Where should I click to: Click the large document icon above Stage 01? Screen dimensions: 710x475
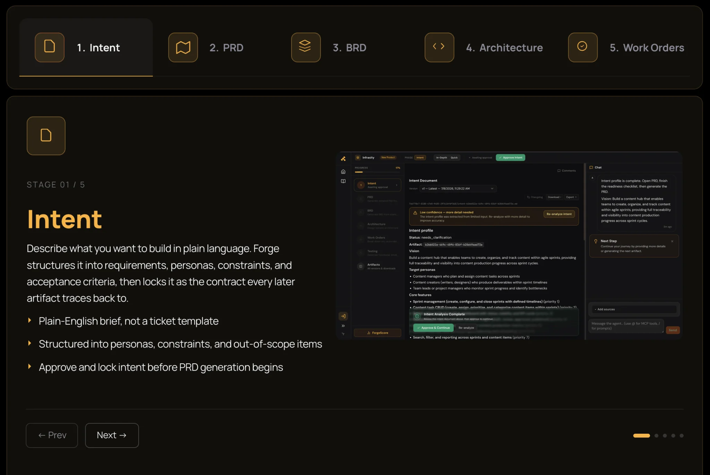[x=46, y=136]
